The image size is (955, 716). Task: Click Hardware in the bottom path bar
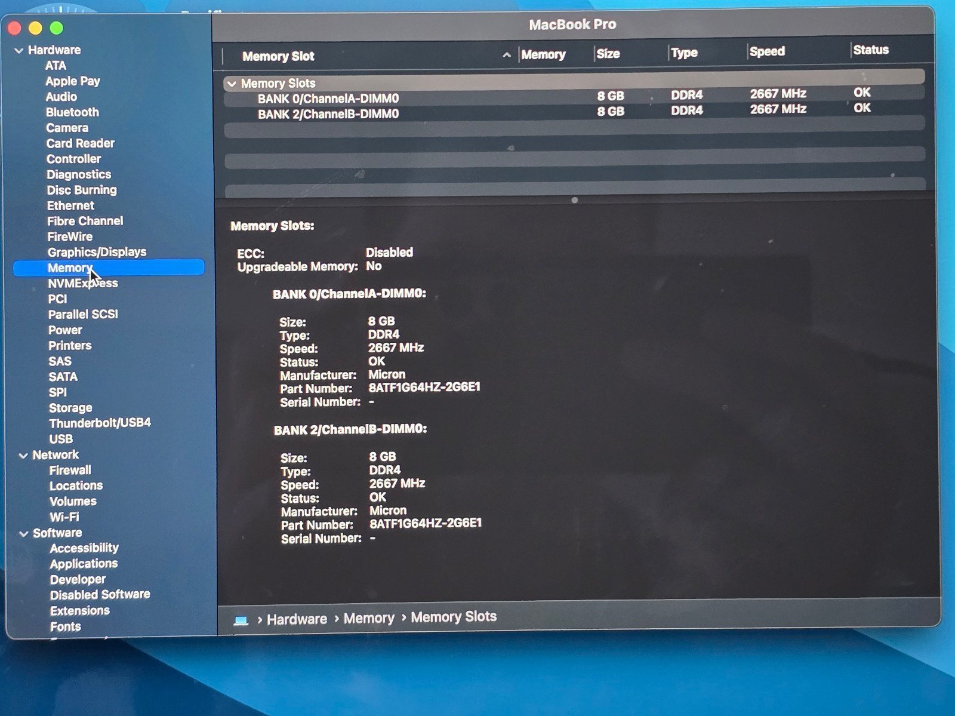pyautogui.click(x=297, y=619)
